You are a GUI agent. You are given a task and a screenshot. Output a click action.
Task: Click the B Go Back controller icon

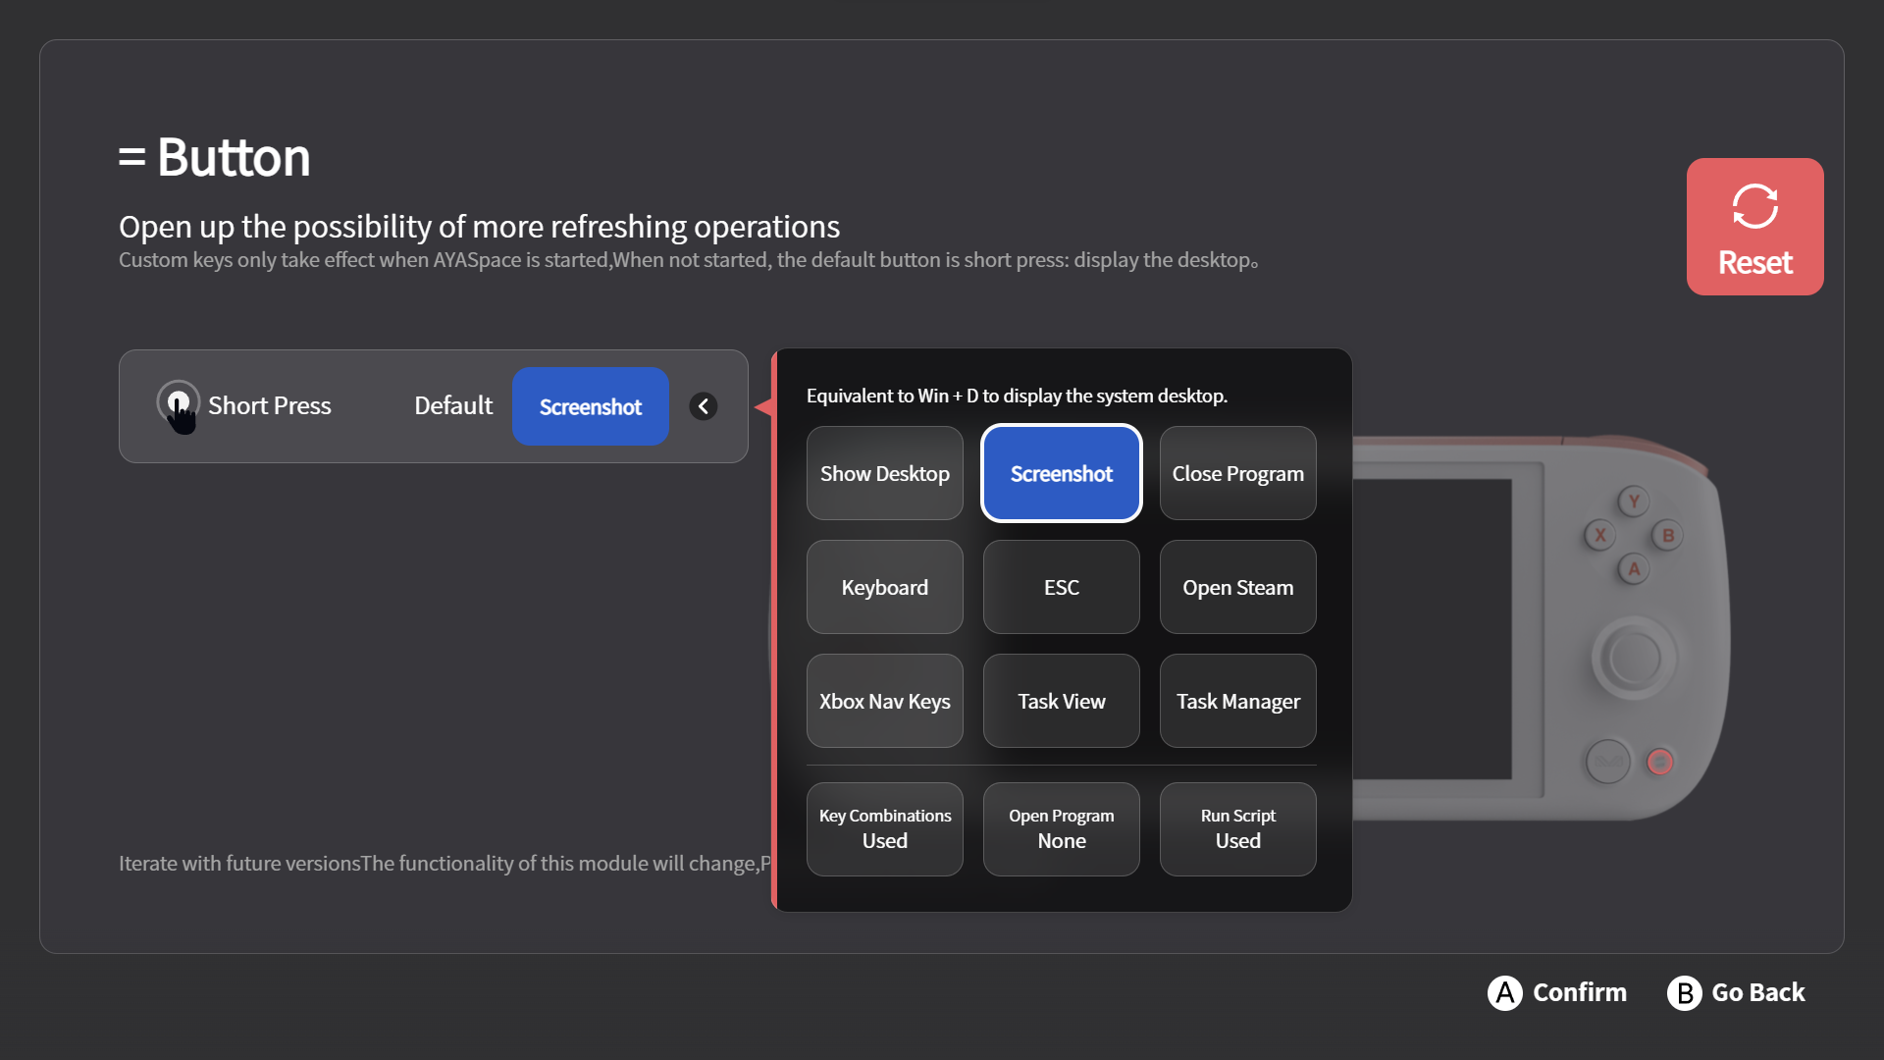[1684, 993]
